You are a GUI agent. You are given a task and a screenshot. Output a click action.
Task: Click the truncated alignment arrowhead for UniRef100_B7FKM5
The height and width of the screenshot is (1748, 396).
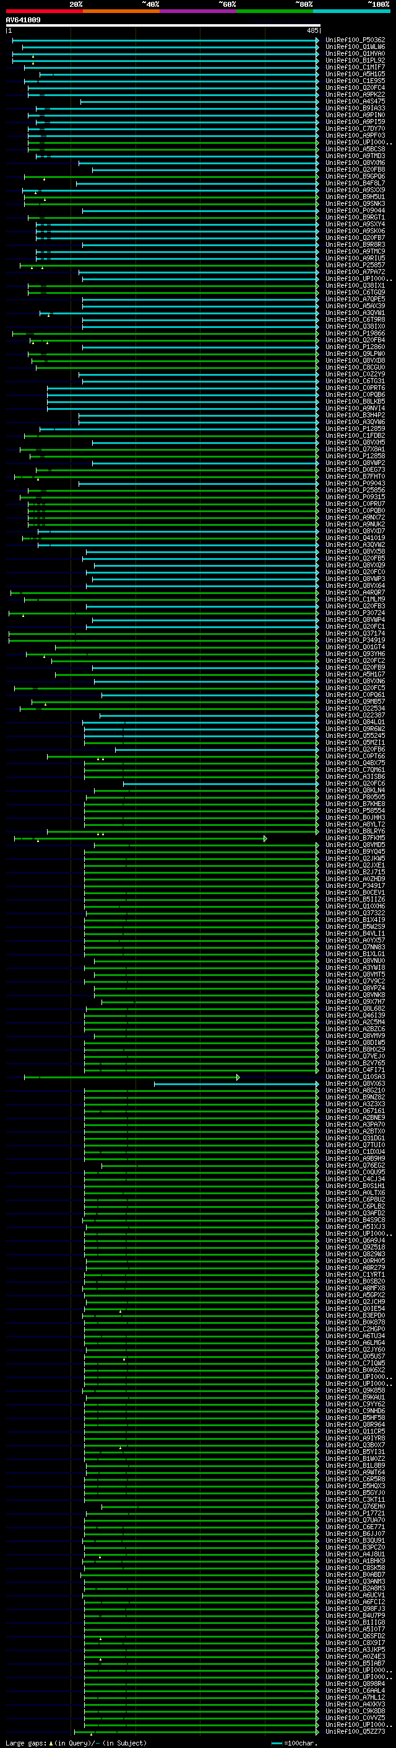(x=265, y=839)
